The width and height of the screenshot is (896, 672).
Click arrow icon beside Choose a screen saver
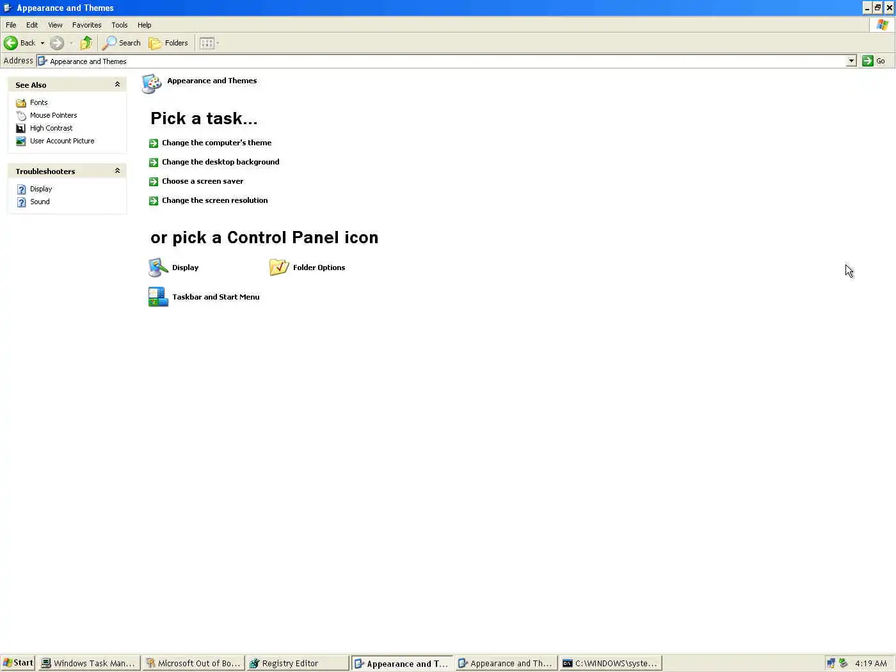[x=154, y=182]
